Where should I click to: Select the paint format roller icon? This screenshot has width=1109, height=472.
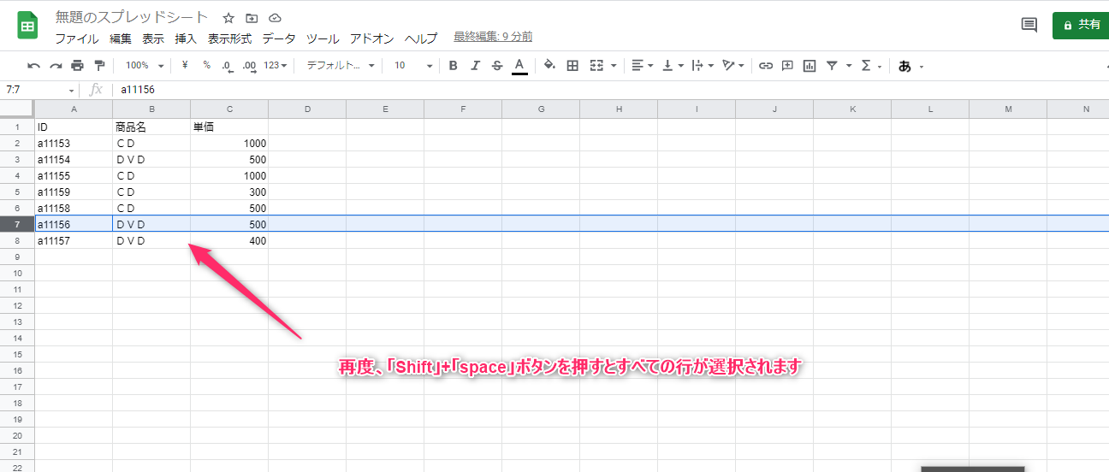pyautogui.click(x=99, y=66)
